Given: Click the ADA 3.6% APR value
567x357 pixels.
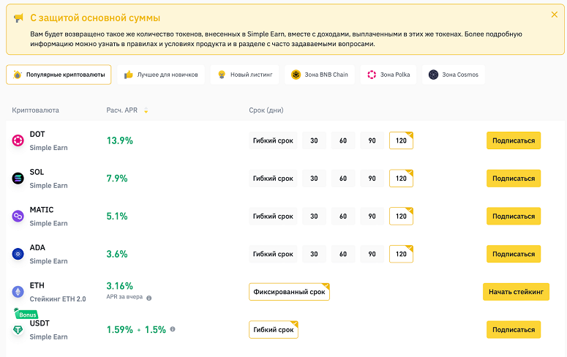Looking at the screenshot, I should pyautogui.click(x=117, y=254).
